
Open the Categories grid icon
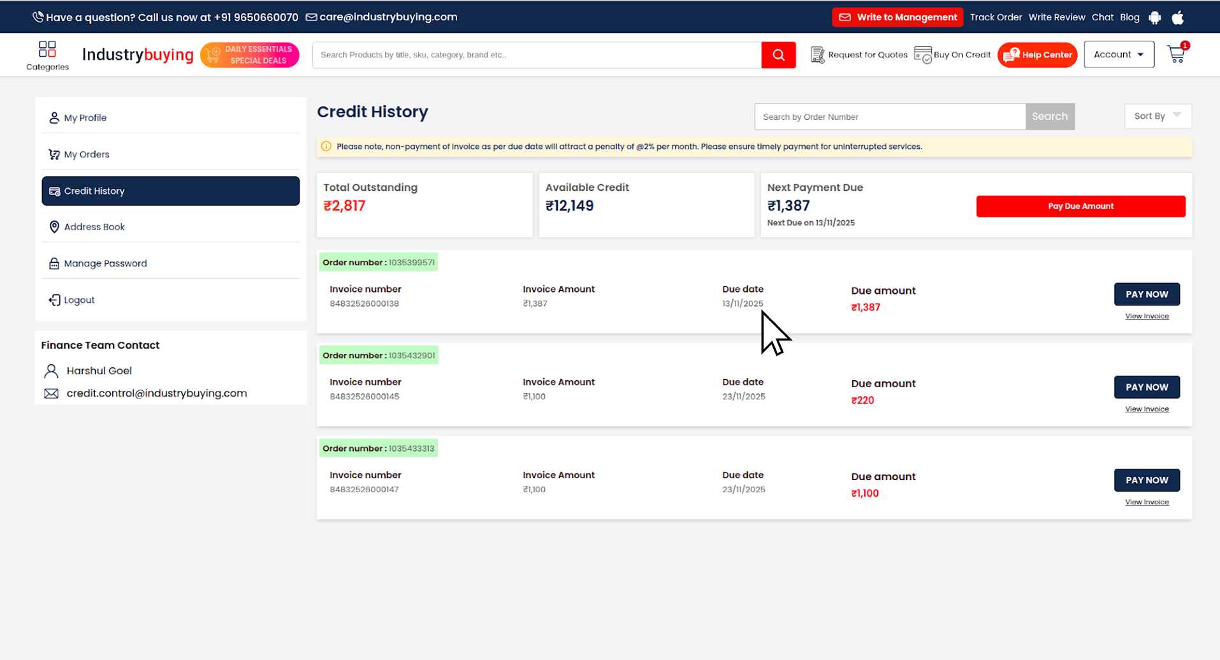(47, 50)
